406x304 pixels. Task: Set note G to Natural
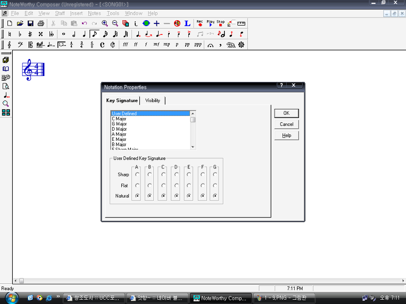pyautogui.click(x=215, y=196)
